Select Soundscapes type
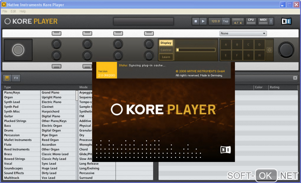The width and height of the screenshot is (301, 183). [x=22, y=168]
